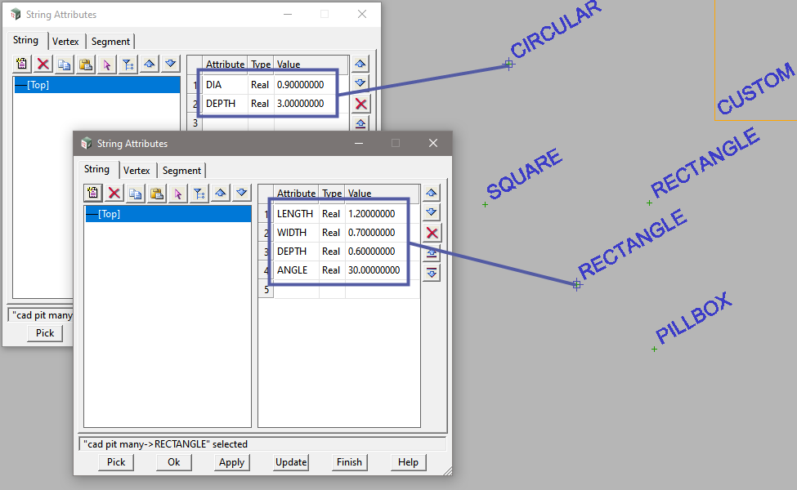Click the CUSTOM label in the drawing view

coord(756,88)
